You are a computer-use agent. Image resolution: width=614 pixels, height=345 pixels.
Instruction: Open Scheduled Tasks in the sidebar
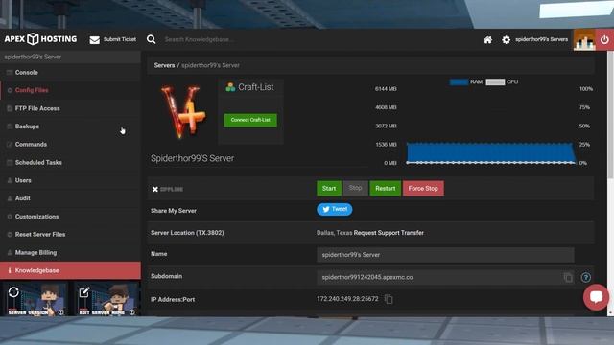click(70, 162)
